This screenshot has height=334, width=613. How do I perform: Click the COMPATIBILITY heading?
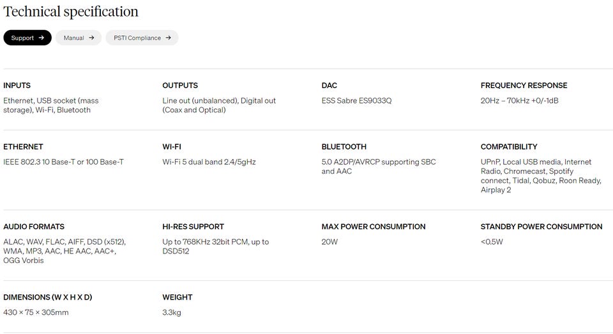click(x=509, y=147)
